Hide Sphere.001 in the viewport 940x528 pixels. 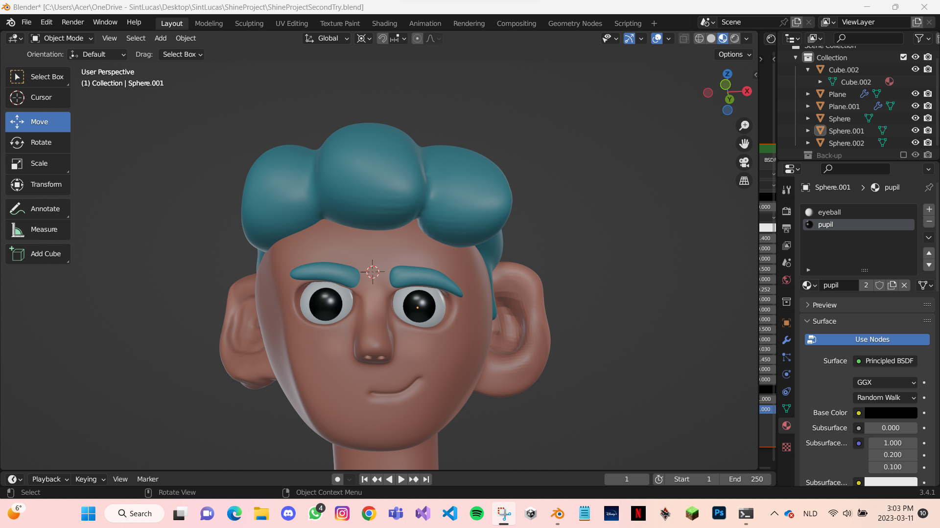click(x=916, y=131)
